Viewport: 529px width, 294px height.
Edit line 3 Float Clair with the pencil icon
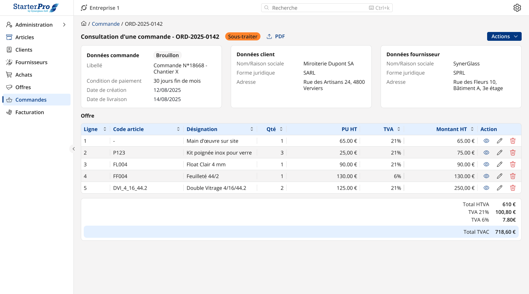(500, 164)
